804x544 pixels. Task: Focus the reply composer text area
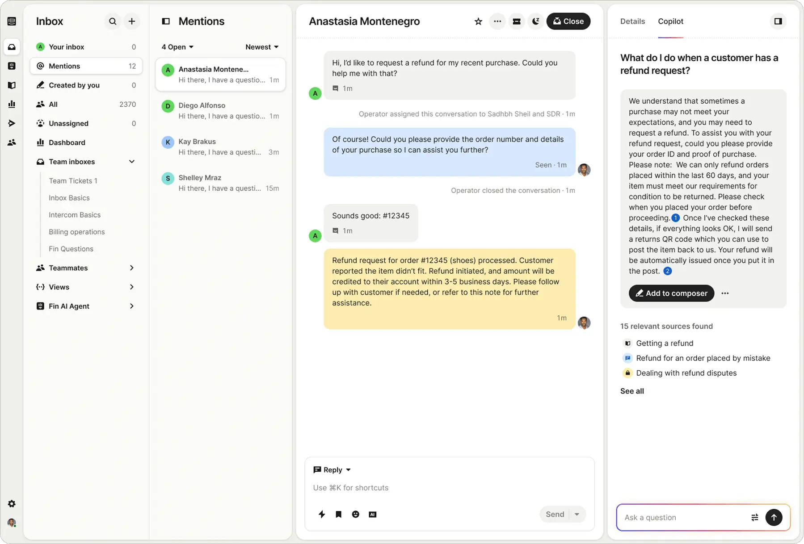(x=449, y=488)
